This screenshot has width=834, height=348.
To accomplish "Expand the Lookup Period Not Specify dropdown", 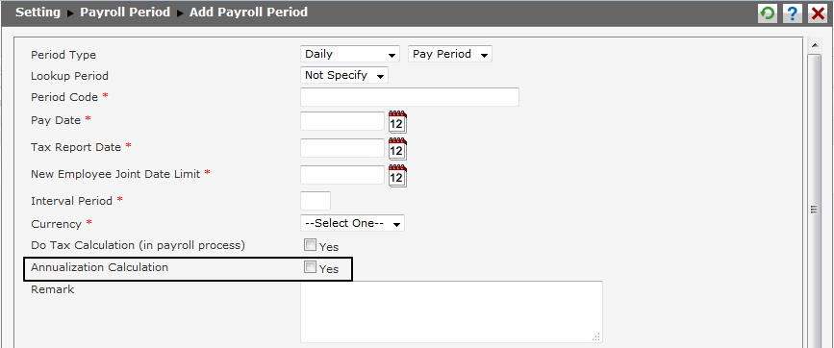I will click(x=344, y=75).
